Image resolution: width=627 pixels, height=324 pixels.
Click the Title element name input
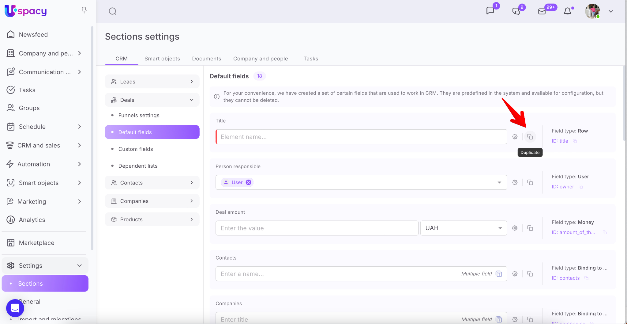[x=361, y=137]
